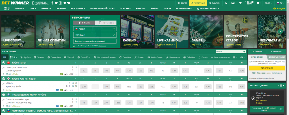The image size is (289, 115).
Task: Click the Скрыть блок button
Action: click(x=277, y=51)
